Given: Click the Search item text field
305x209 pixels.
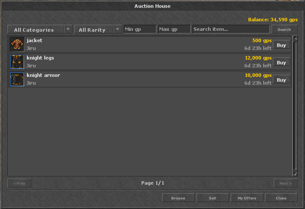Looking at the screenshot, I should pos(231,29).
